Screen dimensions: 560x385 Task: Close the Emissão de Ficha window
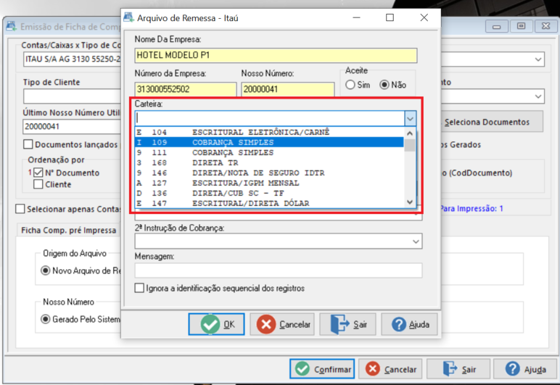click(545, 26)
